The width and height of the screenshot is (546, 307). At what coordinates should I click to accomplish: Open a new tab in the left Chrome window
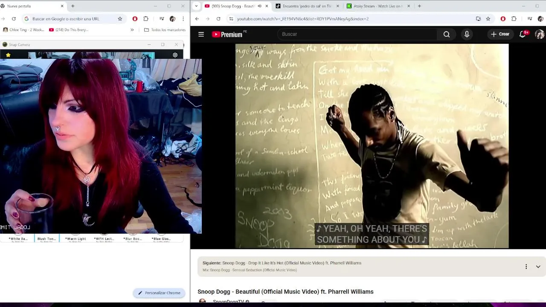[73, 6]
